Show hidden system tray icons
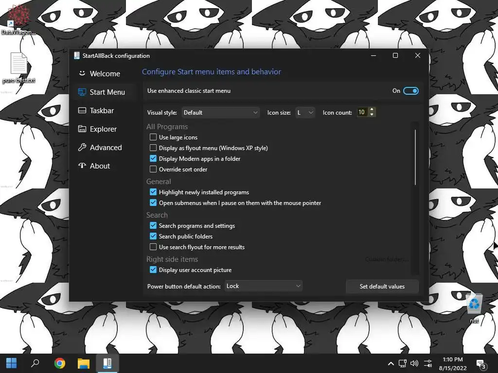Viewport: 498px width, 373px height. click(391, 363)
